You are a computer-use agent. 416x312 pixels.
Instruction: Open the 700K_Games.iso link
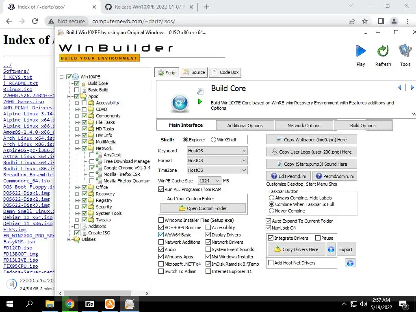click(24, 102)
